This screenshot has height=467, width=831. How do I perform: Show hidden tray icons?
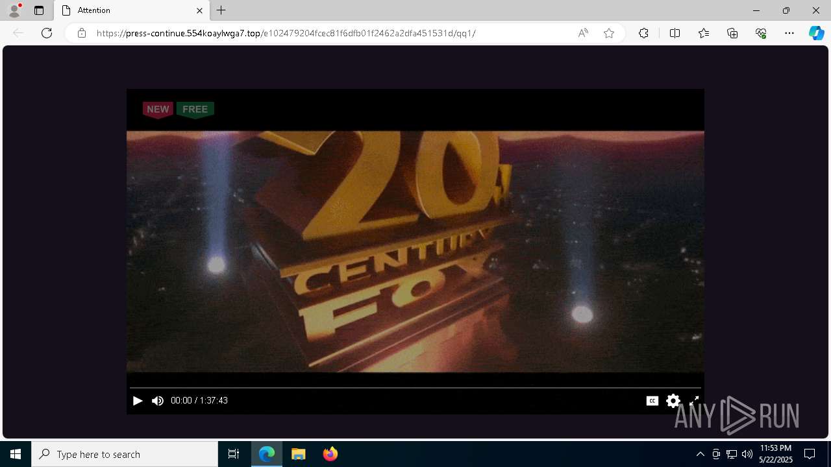[x=700, y=454]
